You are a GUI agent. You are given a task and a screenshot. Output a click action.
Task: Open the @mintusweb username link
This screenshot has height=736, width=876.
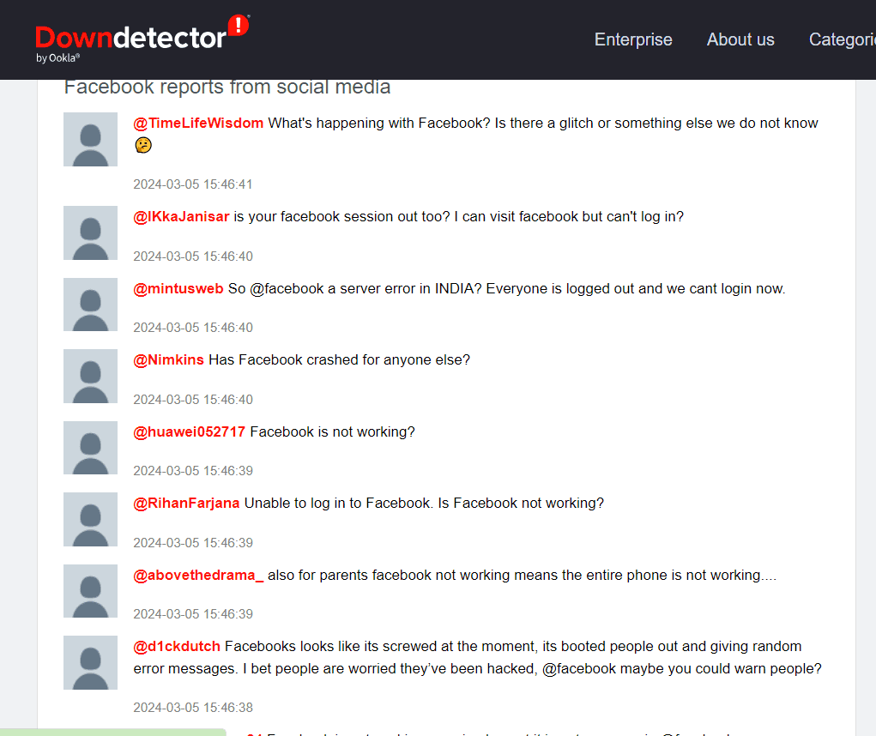click(x=178, y=288)
